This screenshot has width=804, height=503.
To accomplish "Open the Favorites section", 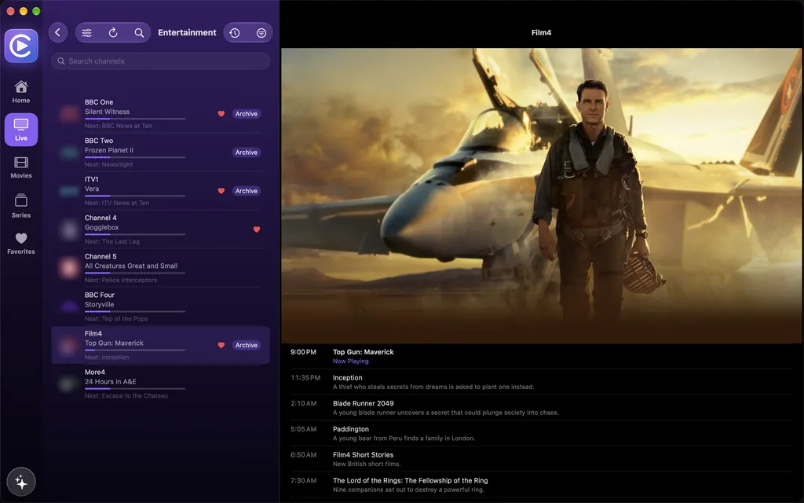I will [21, 244].
